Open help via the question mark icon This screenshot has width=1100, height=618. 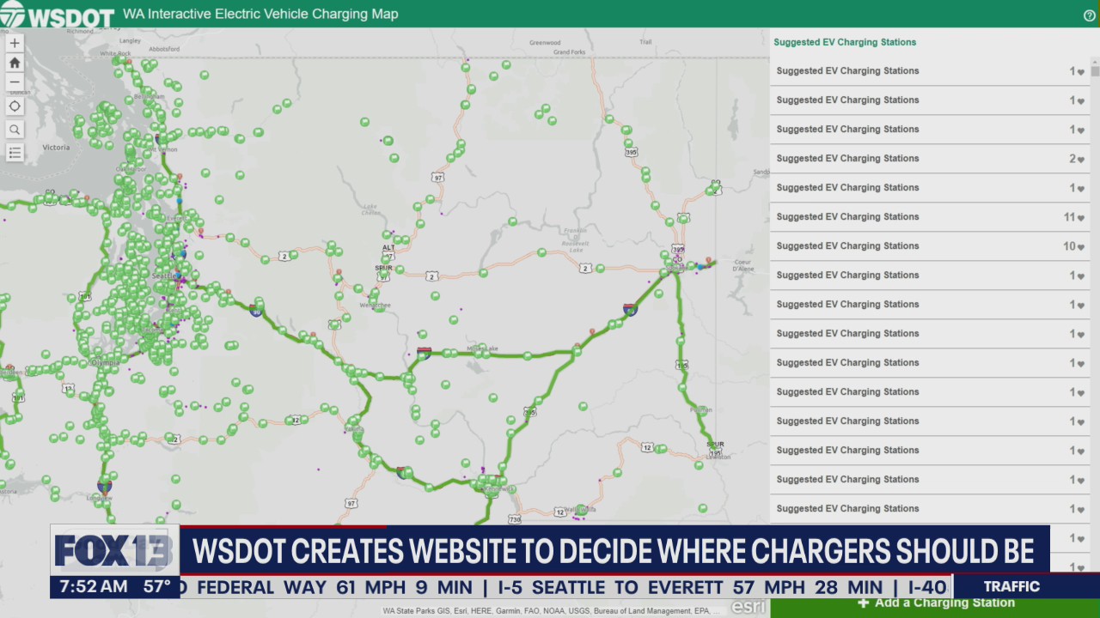tap(1089, 15)
